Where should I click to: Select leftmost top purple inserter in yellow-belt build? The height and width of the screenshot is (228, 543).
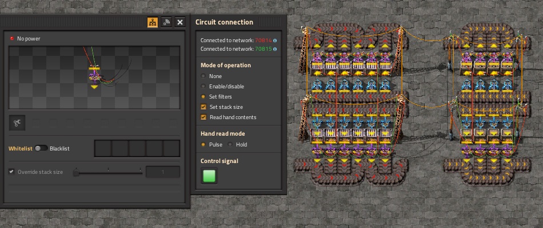tap(466, 56)
